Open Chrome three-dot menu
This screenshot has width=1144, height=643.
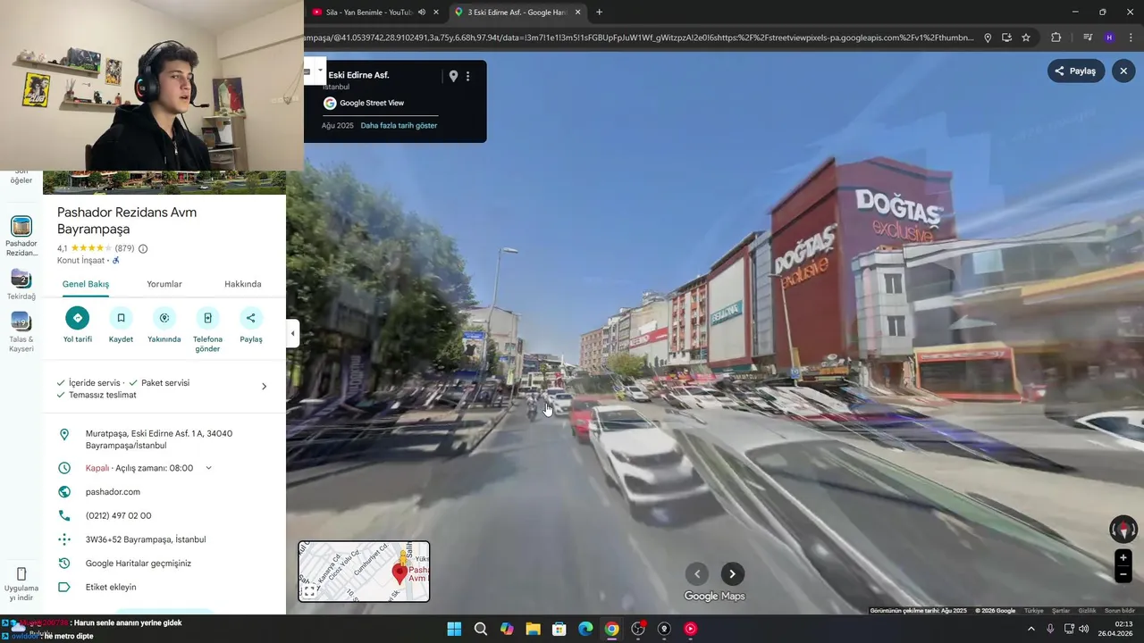(x=1131, y=38)
